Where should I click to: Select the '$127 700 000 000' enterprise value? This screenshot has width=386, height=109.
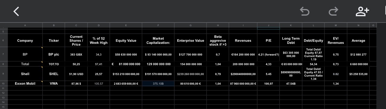(191, 54)
